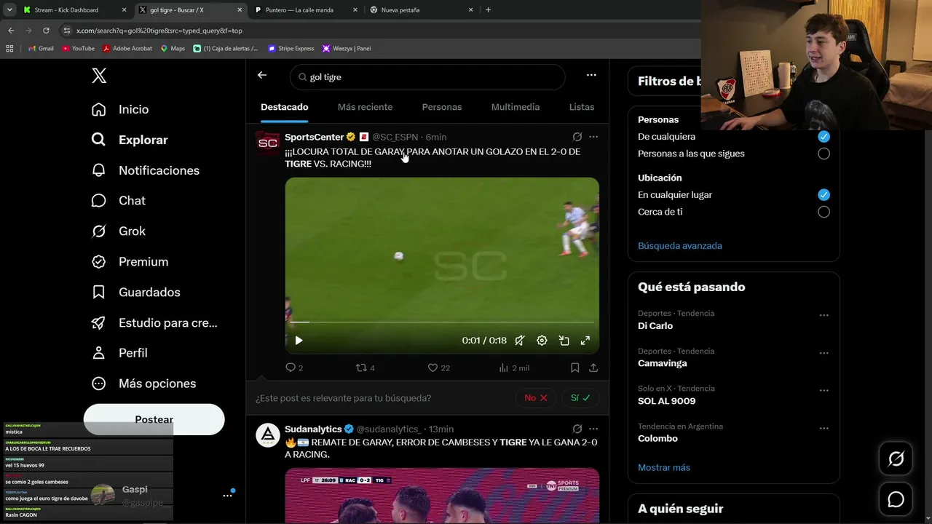Click the Postear button

pyautogui.click(x=154, y=419)
